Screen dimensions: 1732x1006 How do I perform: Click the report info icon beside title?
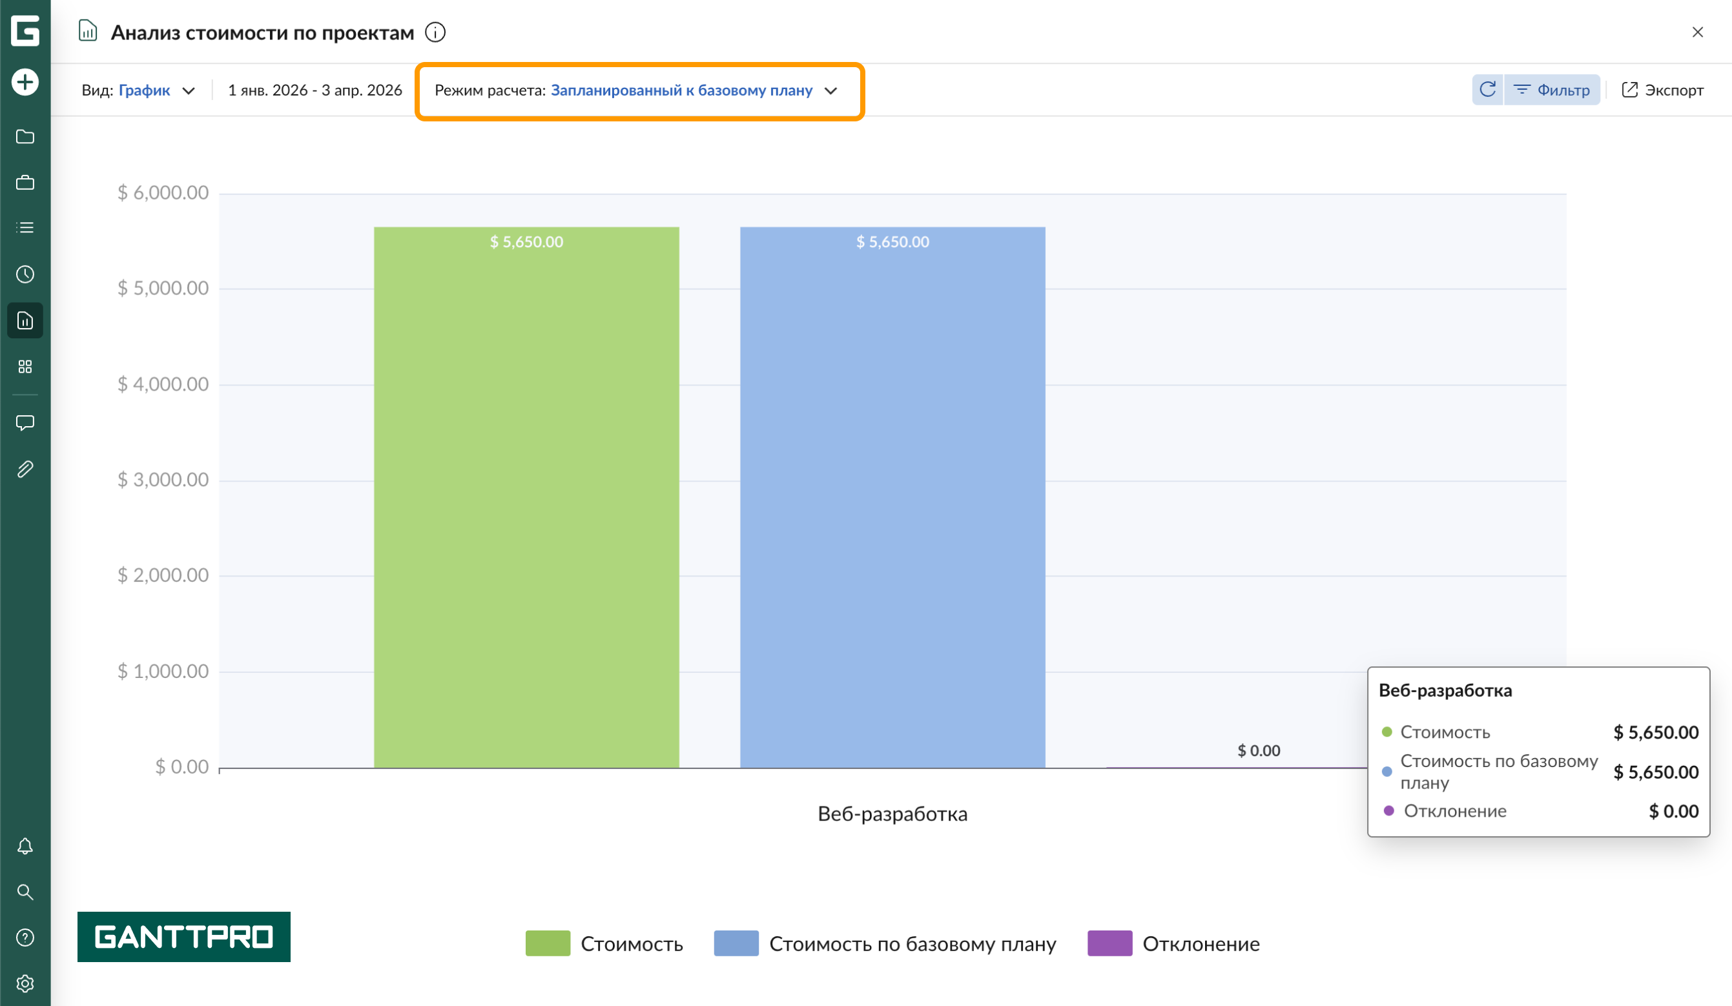[435, 32]
